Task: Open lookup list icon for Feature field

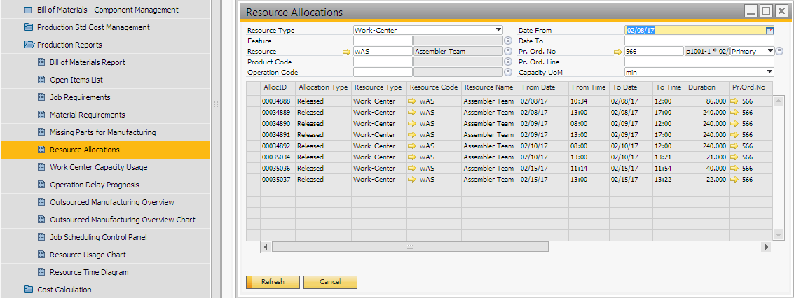Action: click(508, 41)
